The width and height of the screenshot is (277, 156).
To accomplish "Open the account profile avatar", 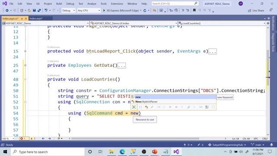I will coord(241,3).
